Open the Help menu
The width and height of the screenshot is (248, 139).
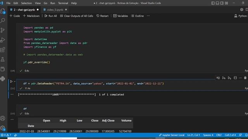(x=74, y=3)
